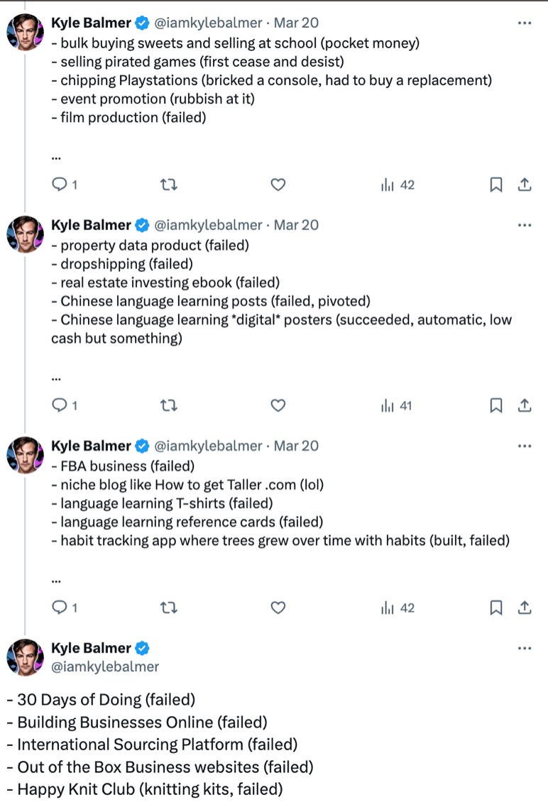Bookmark the FBA business tweet
This screenshot has height=802, width=548.
click(496, 608)
